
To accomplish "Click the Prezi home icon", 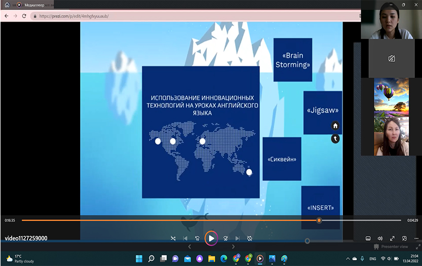I will [335, 126].
